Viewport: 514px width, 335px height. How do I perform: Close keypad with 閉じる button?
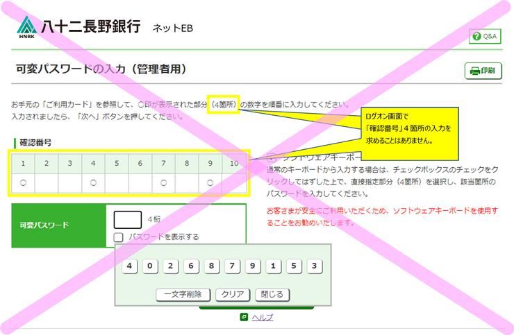[x=272, y=294]
